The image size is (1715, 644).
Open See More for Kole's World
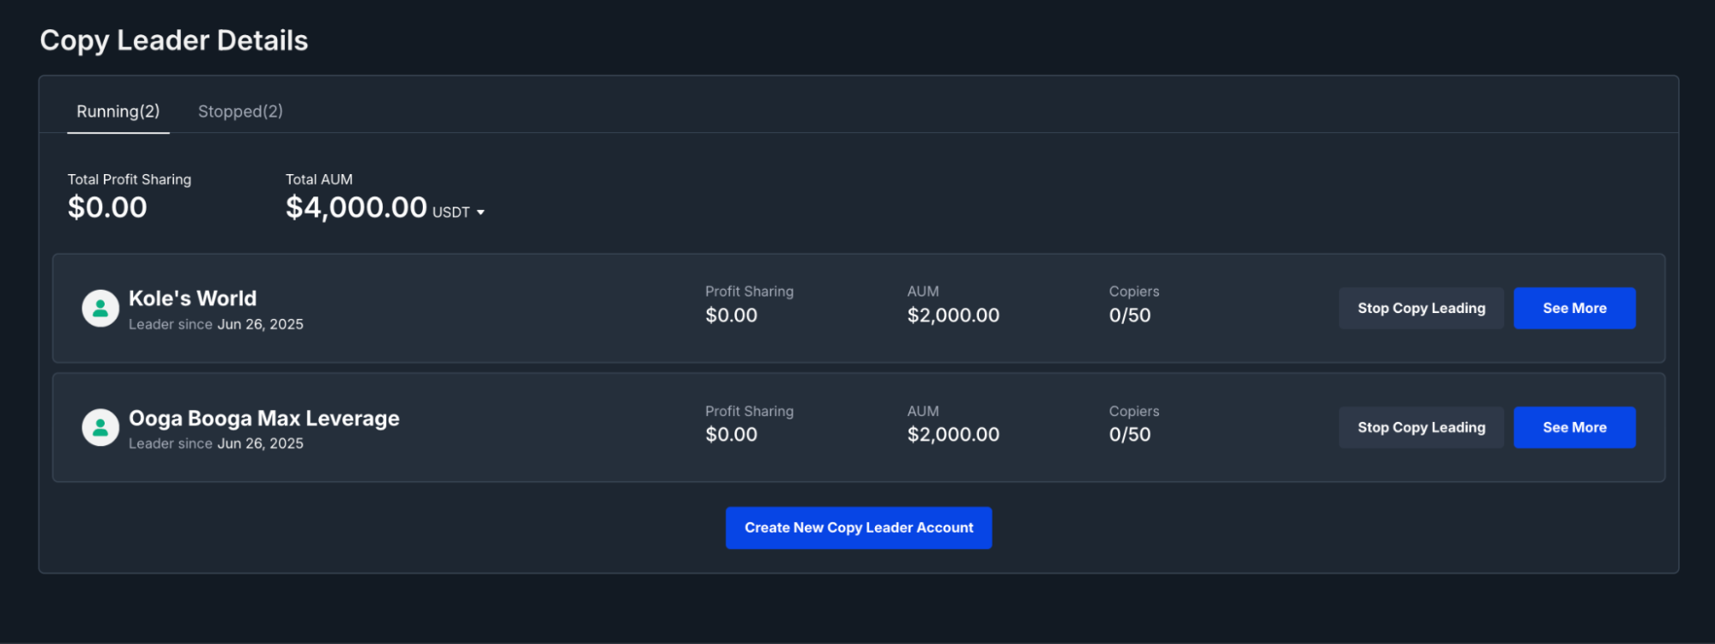click(x=1574, y=308)
